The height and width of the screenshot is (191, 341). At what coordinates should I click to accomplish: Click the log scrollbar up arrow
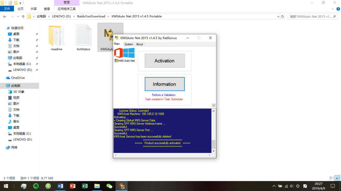click(x=213, y=111)
